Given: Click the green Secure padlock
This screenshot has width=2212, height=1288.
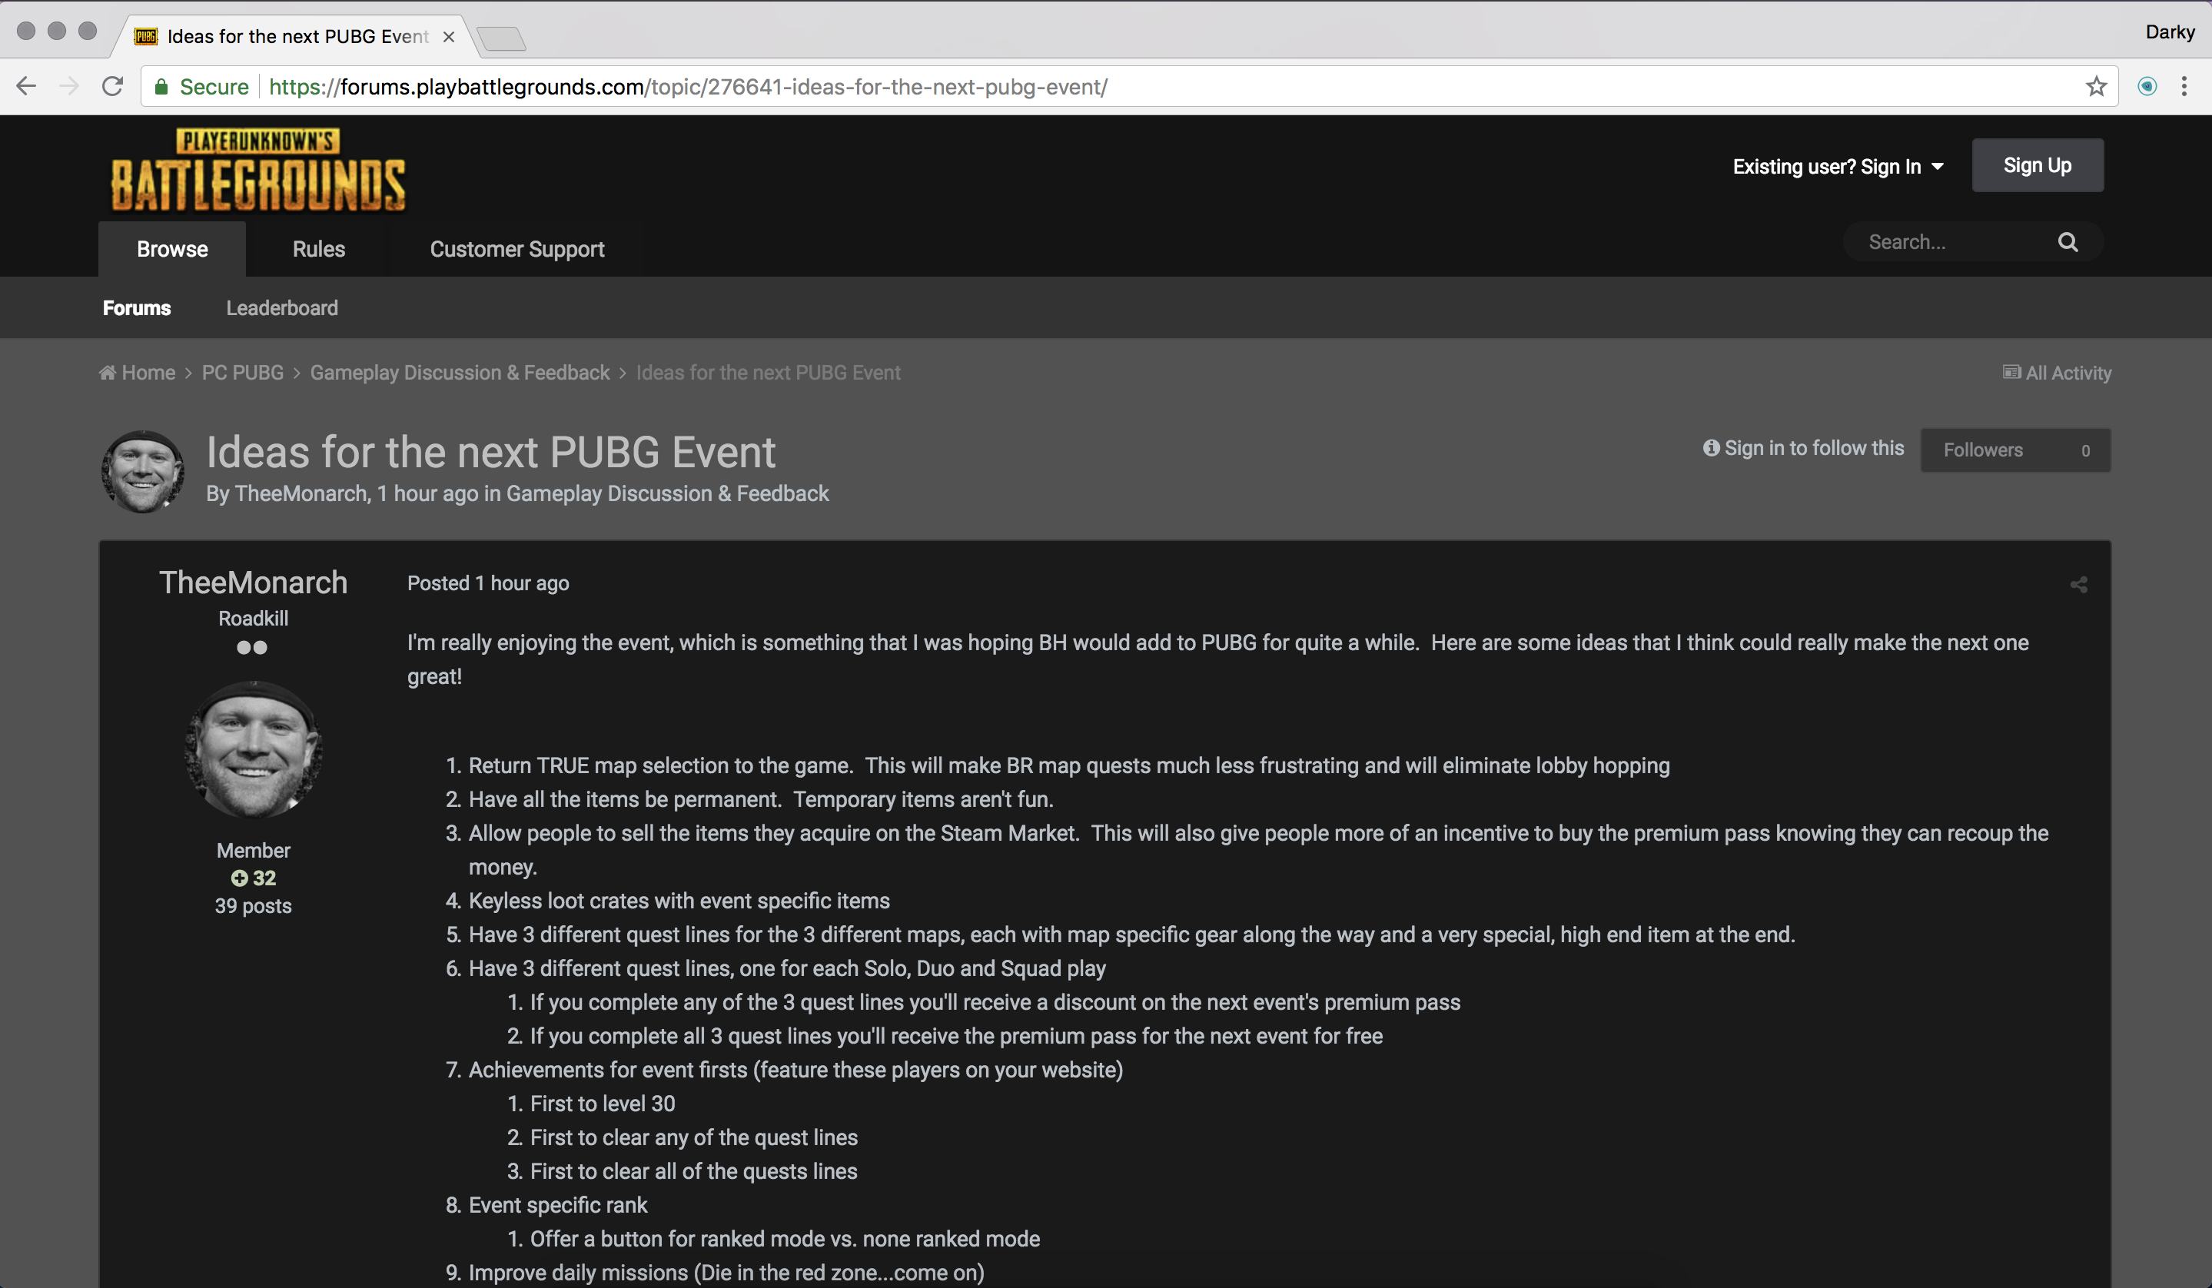Looking at the screenshot, I should point(161,86).
